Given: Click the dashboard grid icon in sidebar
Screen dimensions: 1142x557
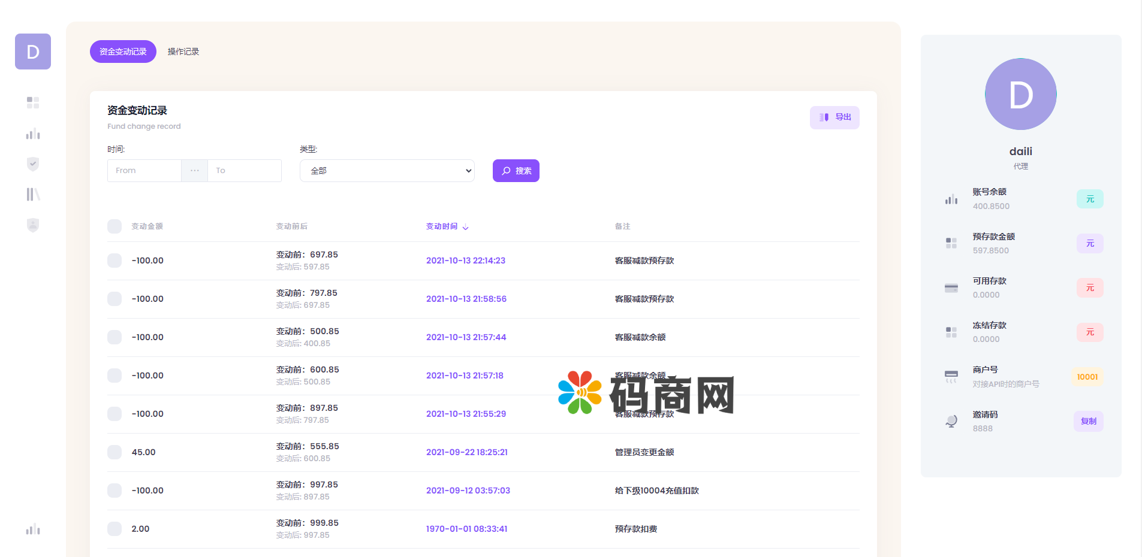Looking at the screenshot, I should click(33, 102).
